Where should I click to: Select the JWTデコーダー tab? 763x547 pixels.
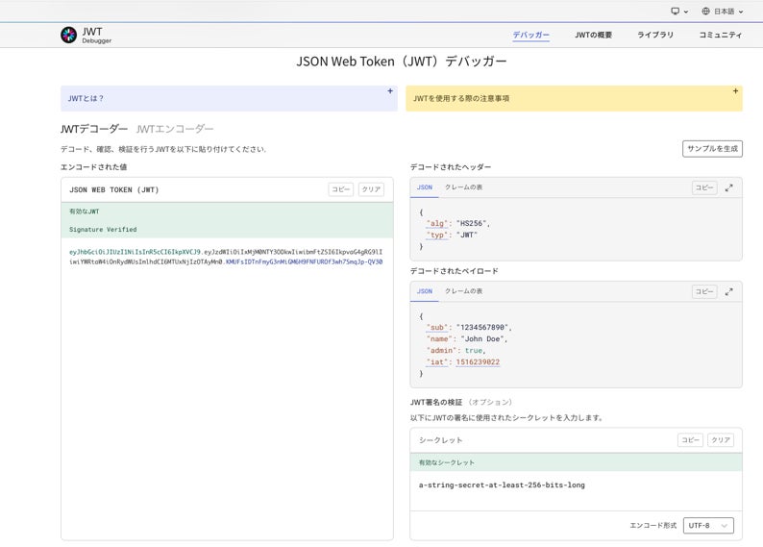pos(93,129)
